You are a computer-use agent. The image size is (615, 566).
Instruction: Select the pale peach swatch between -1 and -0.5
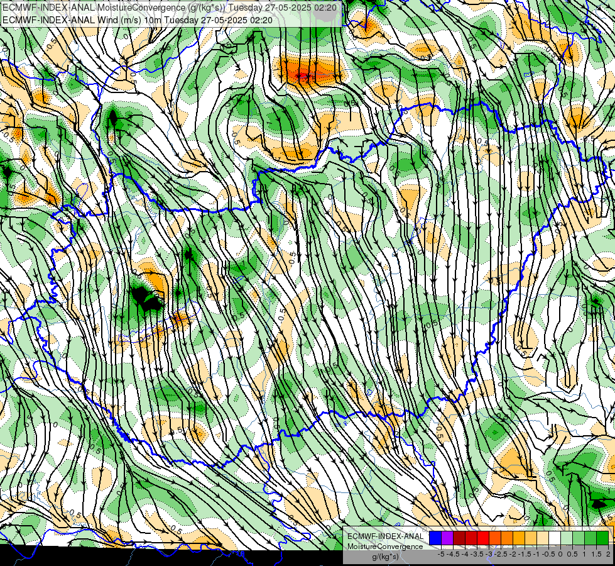[x=543, y=538]
